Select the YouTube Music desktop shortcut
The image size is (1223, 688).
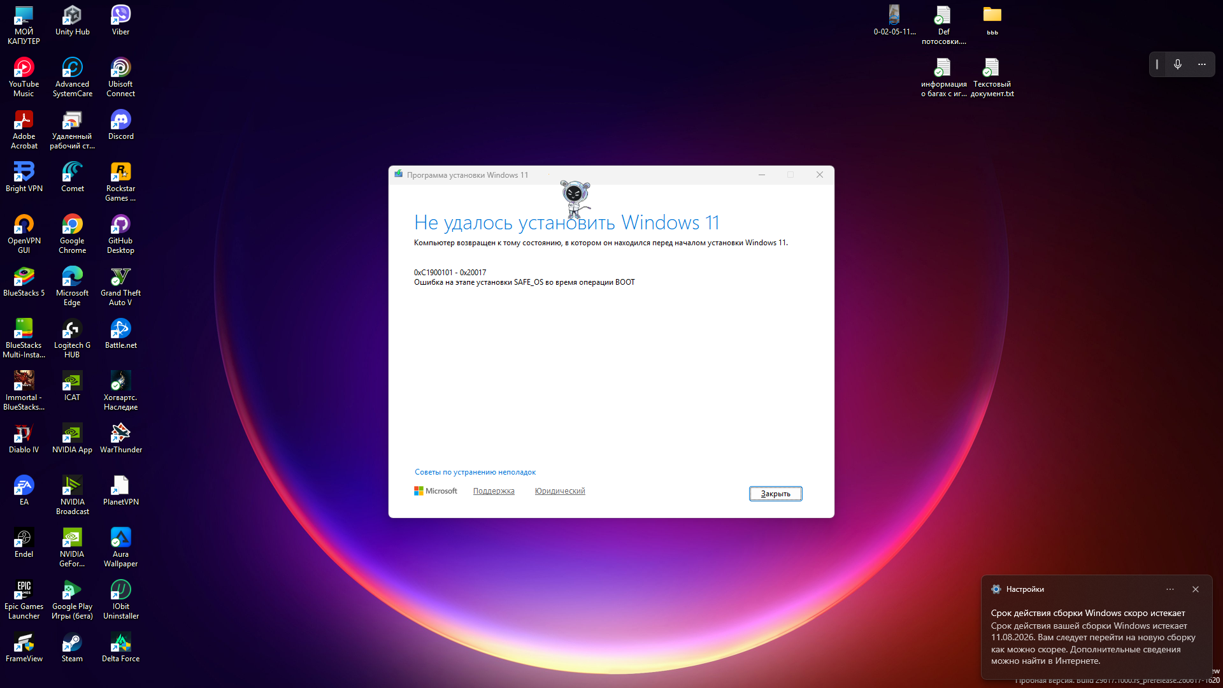[x=24, y=77]
